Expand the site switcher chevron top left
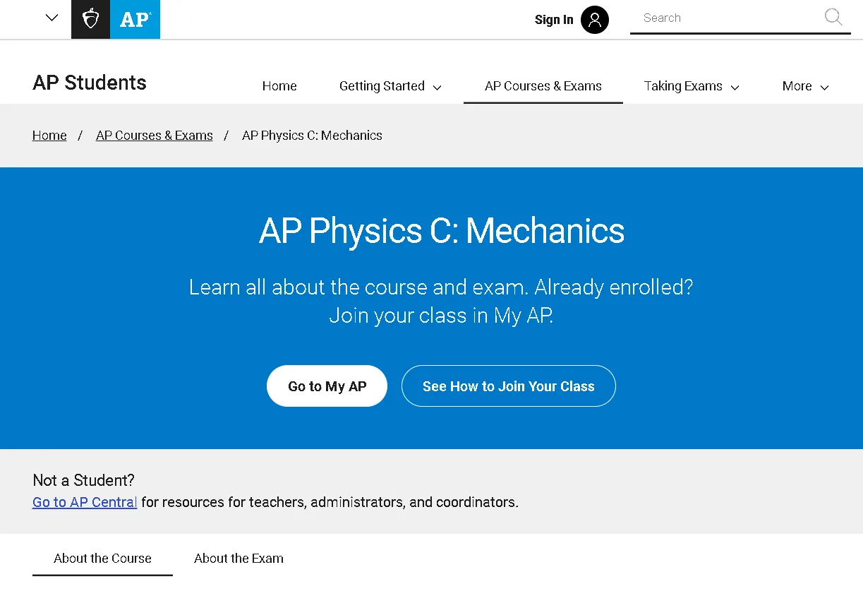The height and width of the screenshot is (608, 863). pos(51,17)
